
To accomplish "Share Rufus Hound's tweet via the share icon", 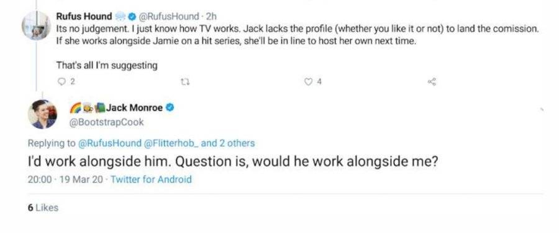I will point(432,82).
